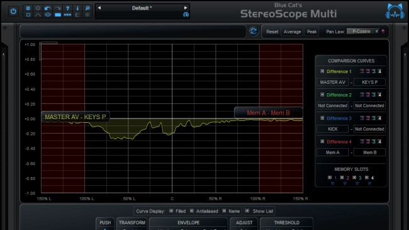Image resolution: width=409 pixels, height=230 pixels.
Task: Click slot 2 icon in Difference 1 row
Action: tap(368, 71)
